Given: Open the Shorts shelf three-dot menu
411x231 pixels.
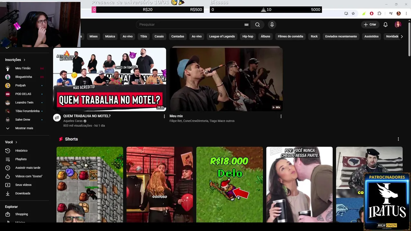Looking at the screenshot, I should pos(398,139).
